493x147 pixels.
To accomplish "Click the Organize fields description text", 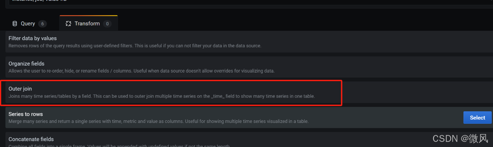I will click(x=142, y=71).
